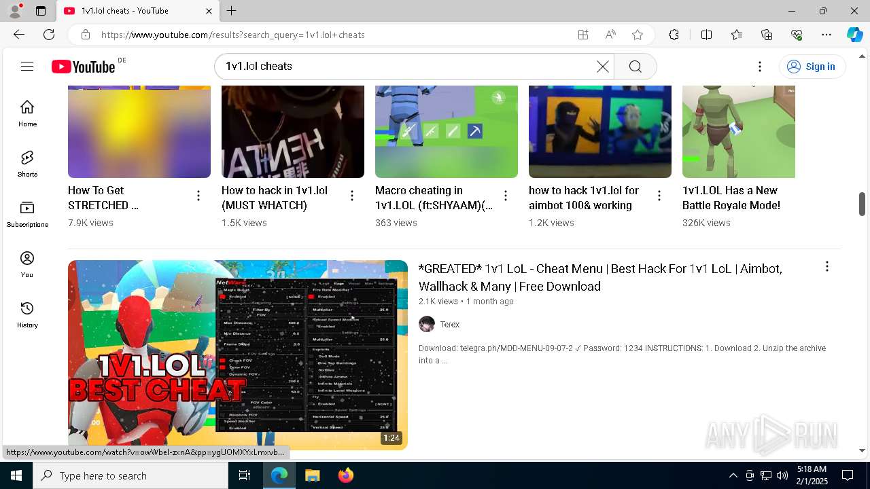Click the magnifier search button
The image size is (870, 489).
(x=636, y=66)
